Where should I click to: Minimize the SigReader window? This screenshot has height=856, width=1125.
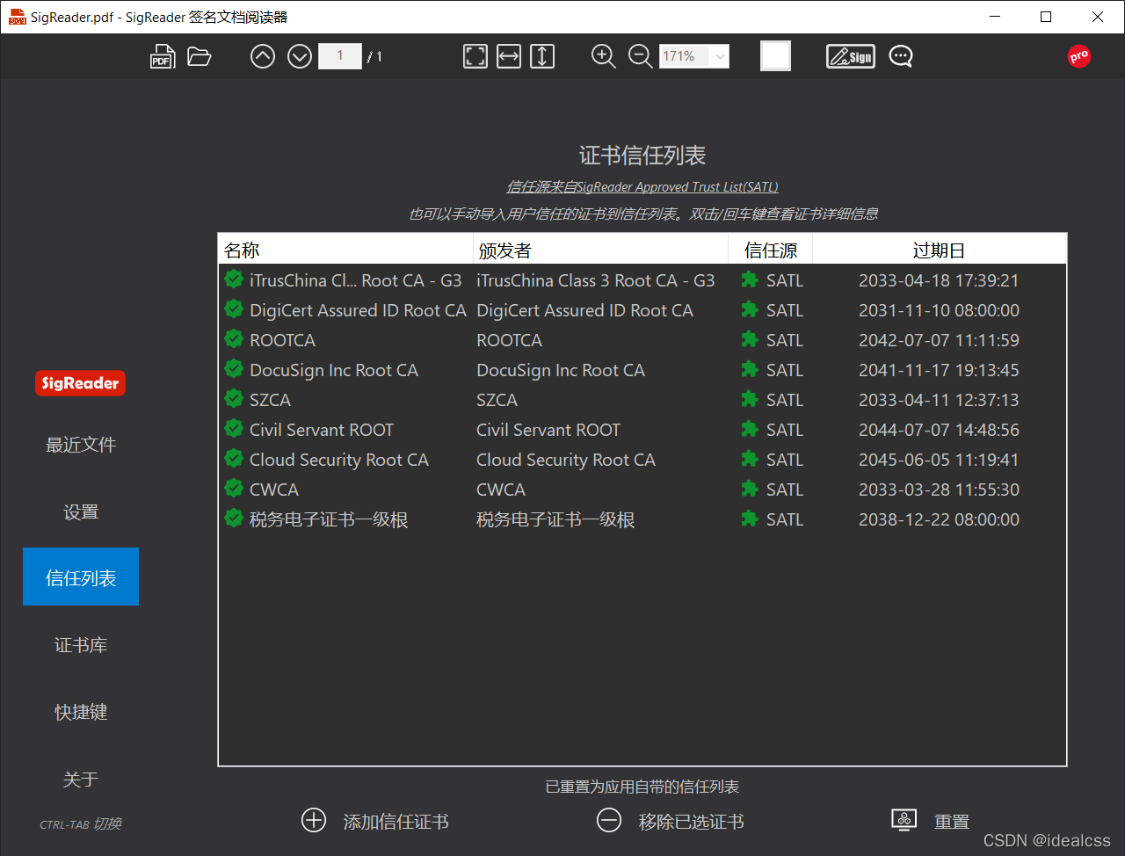click(995, 17)
